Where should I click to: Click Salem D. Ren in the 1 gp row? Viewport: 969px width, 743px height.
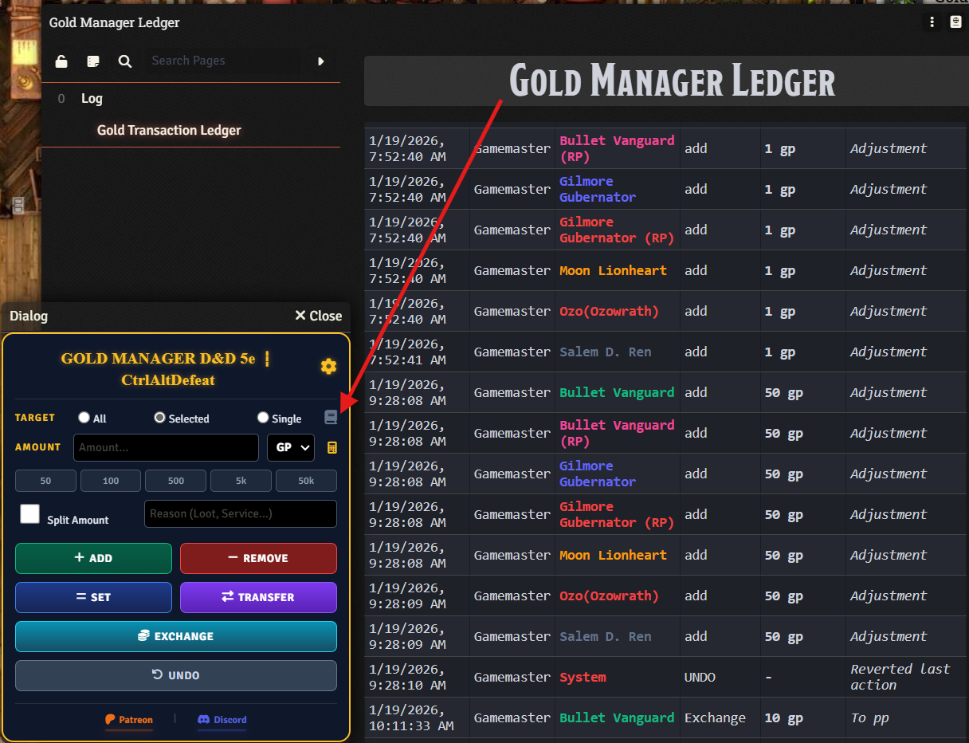605,352
